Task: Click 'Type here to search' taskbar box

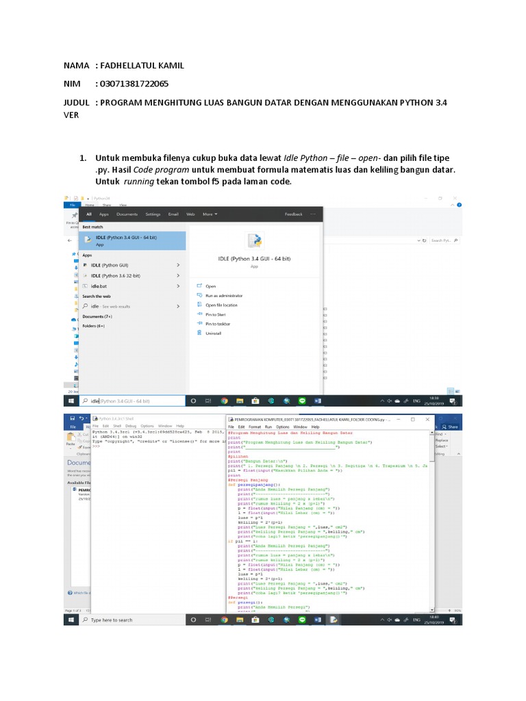Action: point(132,620)
